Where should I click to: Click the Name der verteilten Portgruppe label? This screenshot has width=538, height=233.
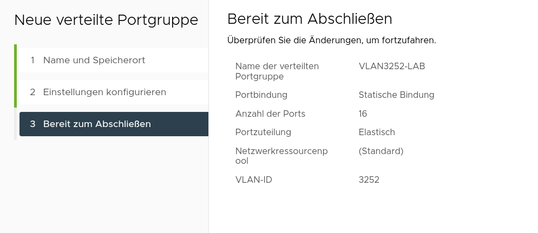click(277, 71)
